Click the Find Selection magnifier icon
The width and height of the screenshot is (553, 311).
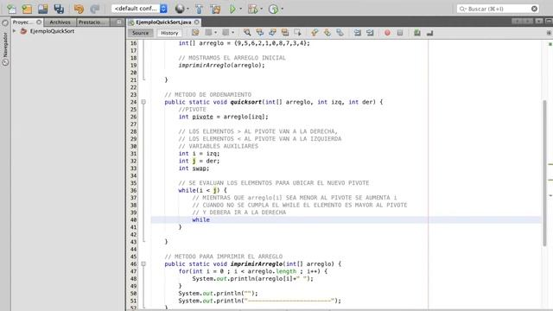(247, 33)
